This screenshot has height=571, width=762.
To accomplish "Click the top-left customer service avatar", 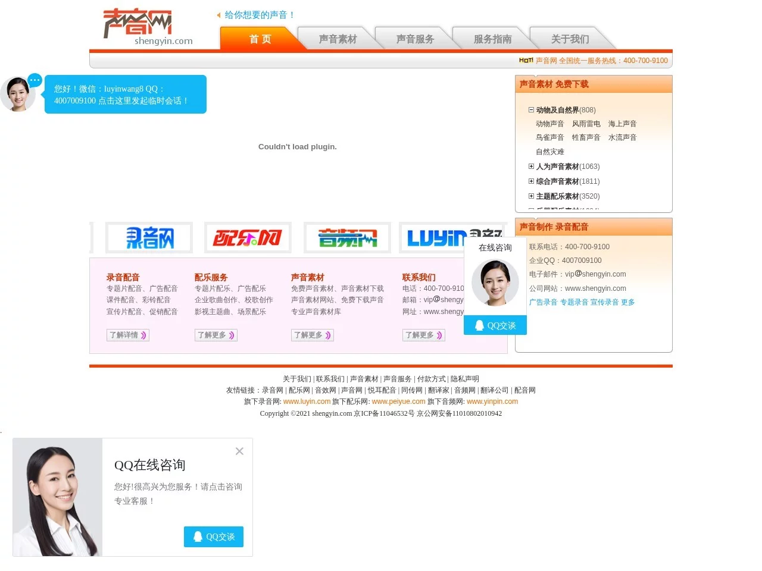I will 18,94.
